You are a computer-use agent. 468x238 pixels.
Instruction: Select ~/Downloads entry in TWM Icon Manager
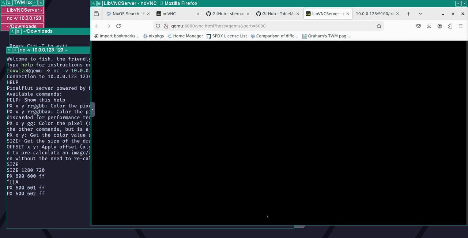22,26
